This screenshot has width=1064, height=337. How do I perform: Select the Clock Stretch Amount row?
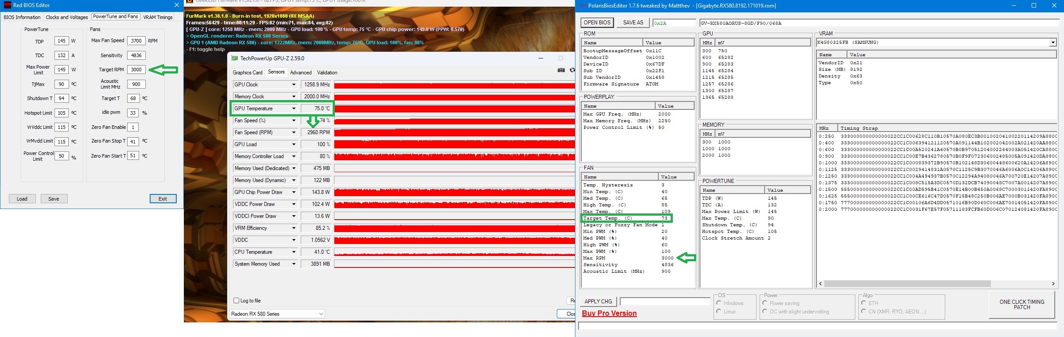pos(756,238)
